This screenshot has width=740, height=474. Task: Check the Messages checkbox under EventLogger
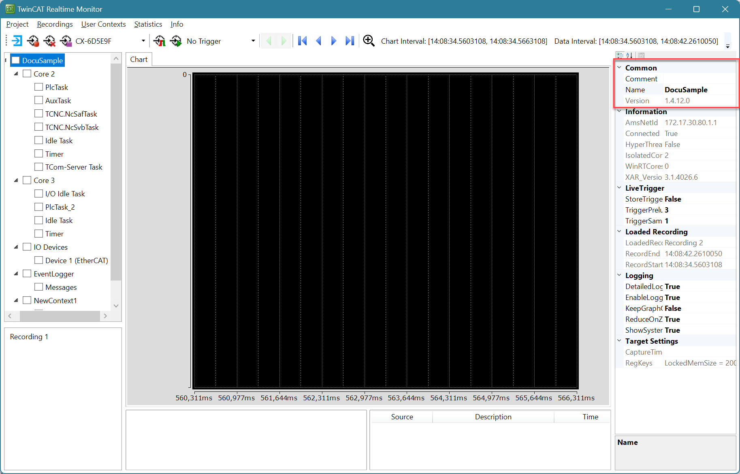[x=39, y=287]
